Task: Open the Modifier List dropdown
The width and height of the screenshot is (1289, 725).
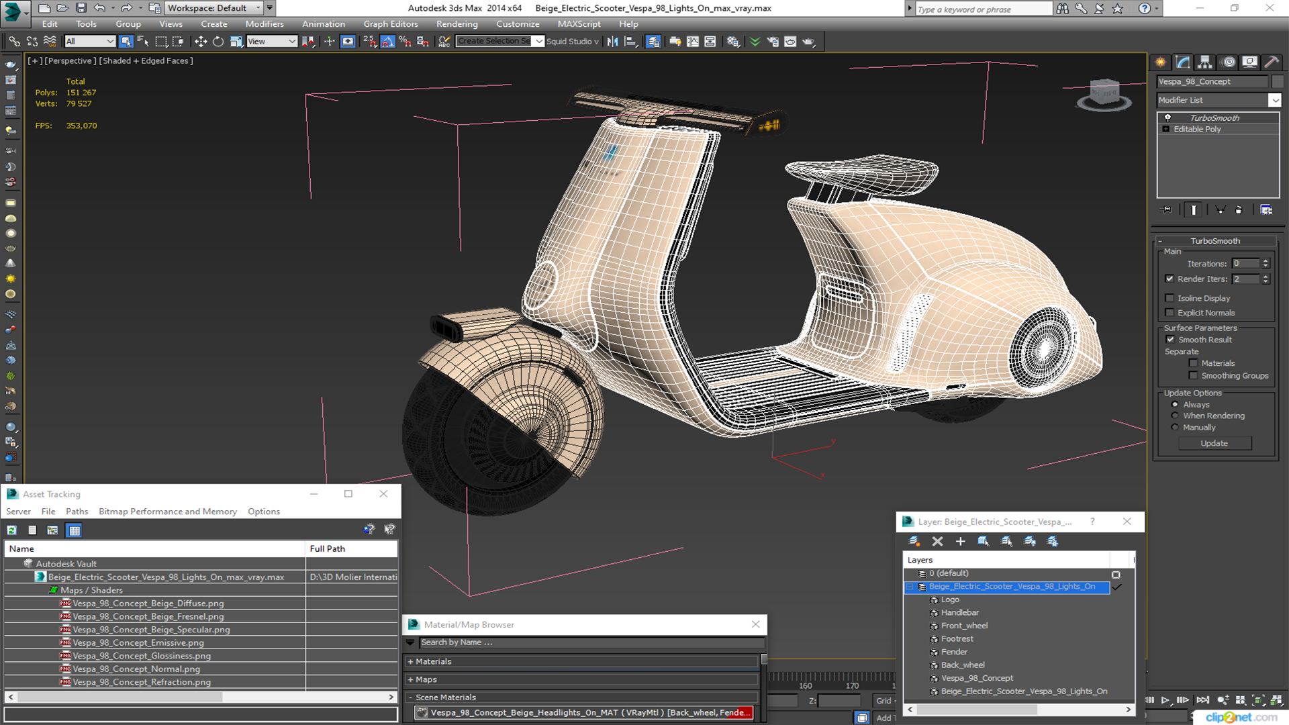Action: (1275, 100)
